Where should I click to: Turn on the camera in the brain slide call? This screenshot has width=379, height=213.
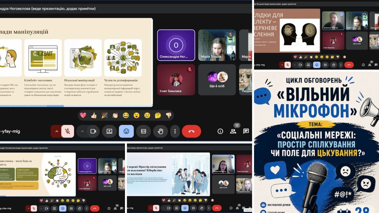tap(46, 208)
